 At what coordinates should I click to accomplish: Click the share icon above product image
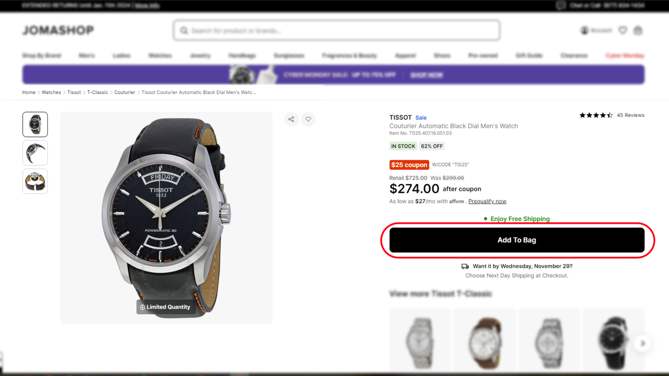pos(291,119)
